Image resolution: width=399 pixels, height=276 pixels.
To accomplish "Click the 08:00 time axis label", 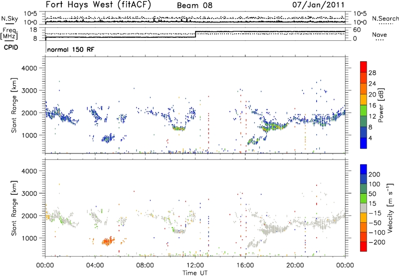I will tap(145, 265).
